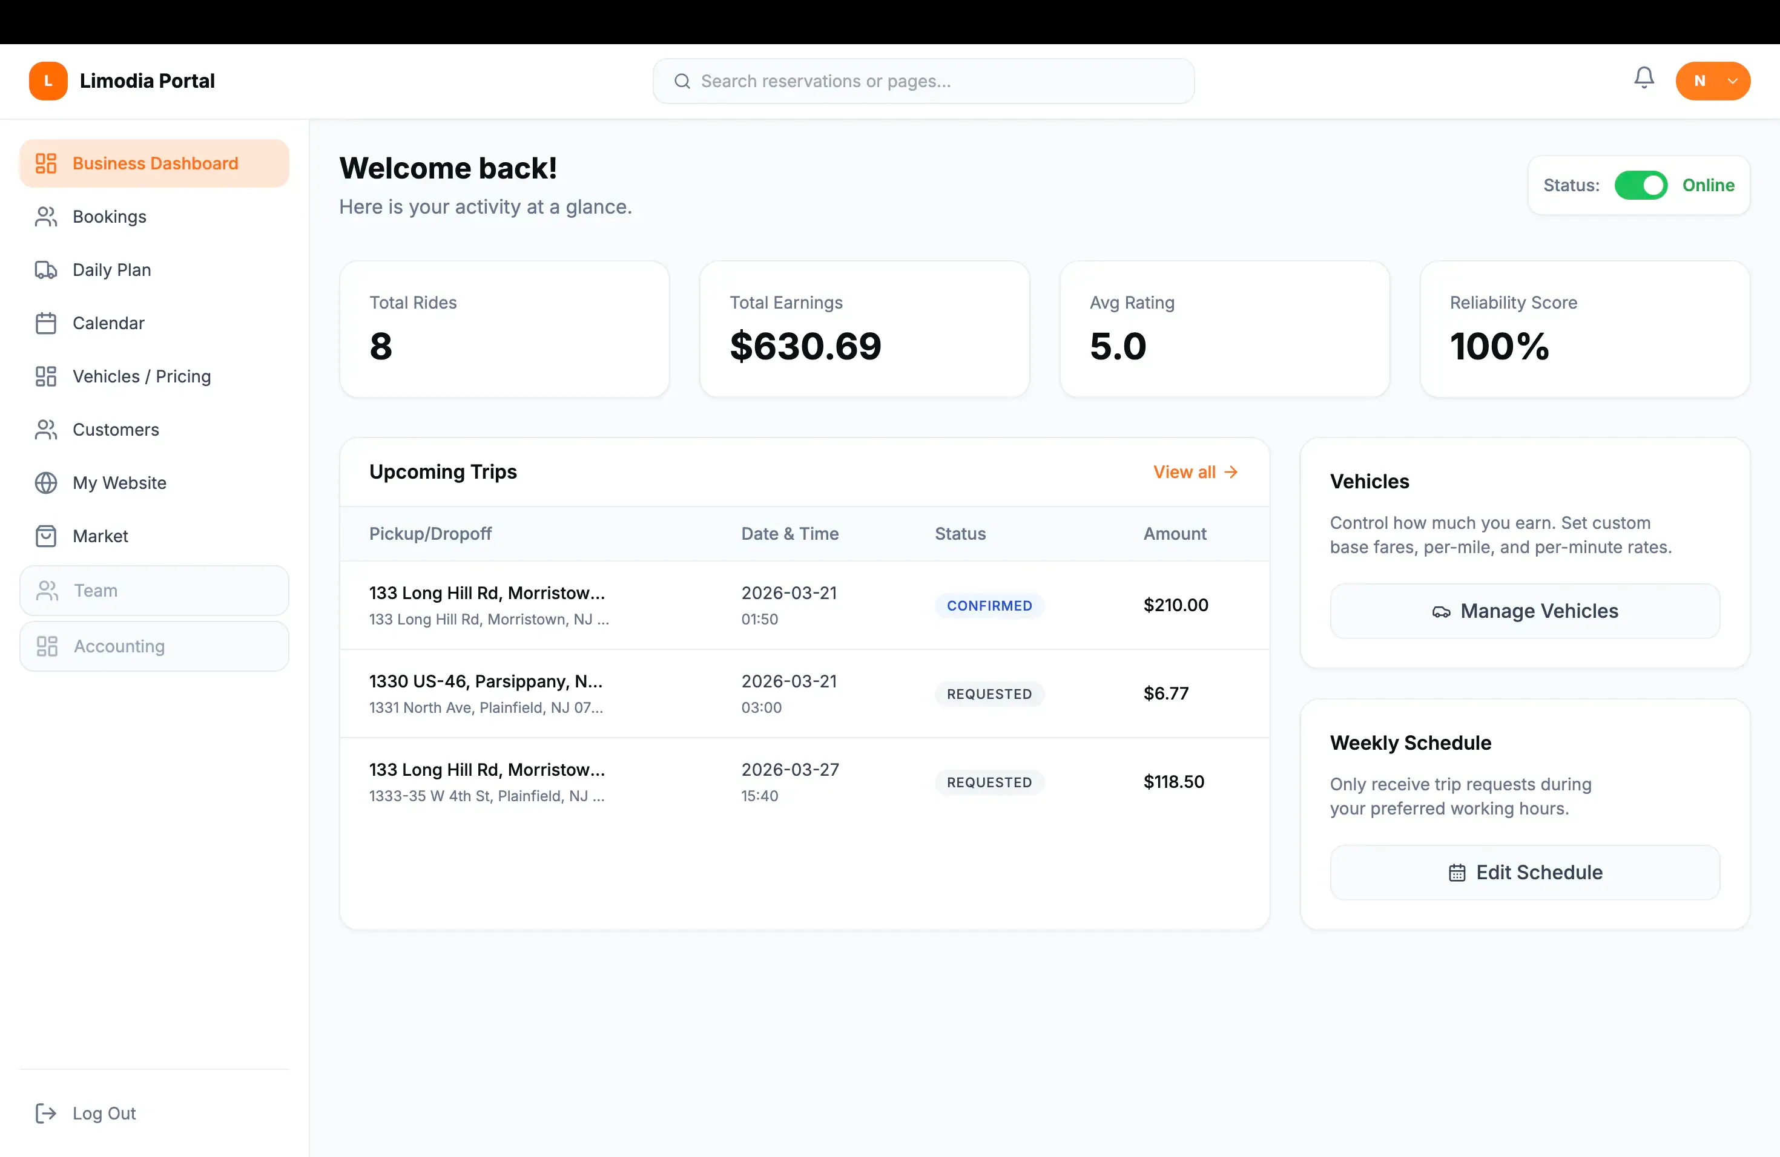Open the Total Earnings $630.69 card
The width and height of the screenshot is (1780, 1157).
(x=864, y=329)
